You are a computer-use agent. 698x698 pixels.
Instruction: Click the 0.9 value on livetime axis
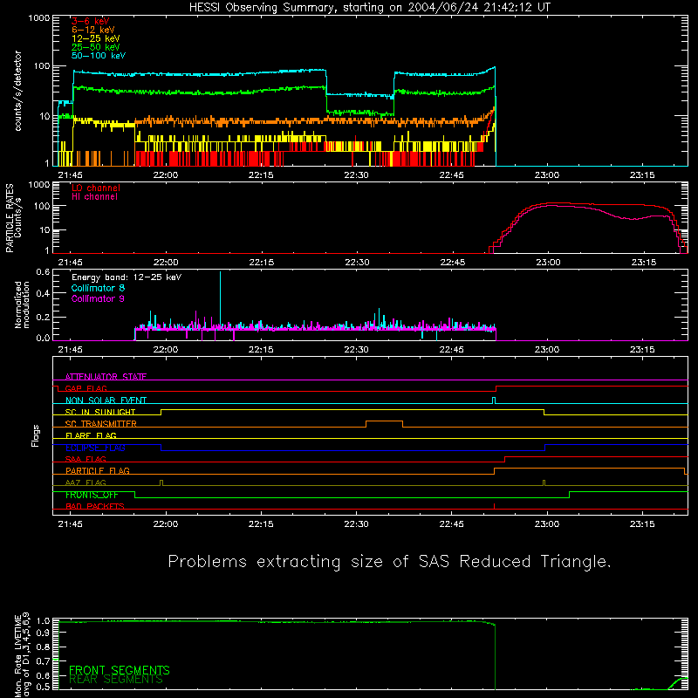coord(43,632)
